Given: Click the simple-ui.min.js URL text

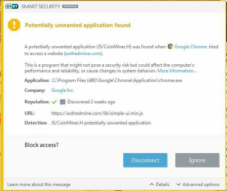Looking at the screenshot, I should [x=97, y=113].
